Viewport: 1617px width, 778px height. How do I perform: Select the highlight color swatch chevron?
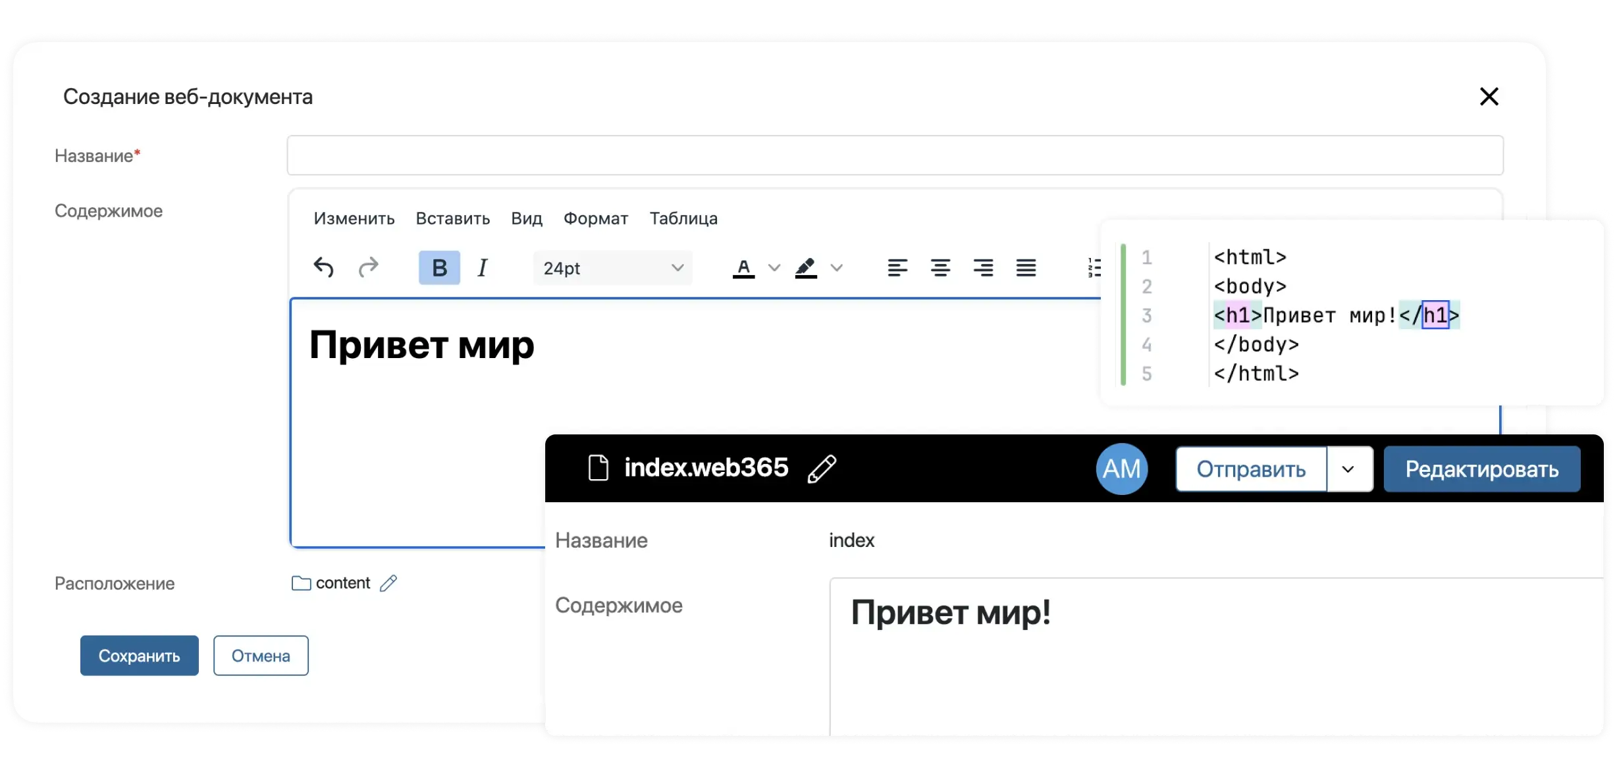837,267
